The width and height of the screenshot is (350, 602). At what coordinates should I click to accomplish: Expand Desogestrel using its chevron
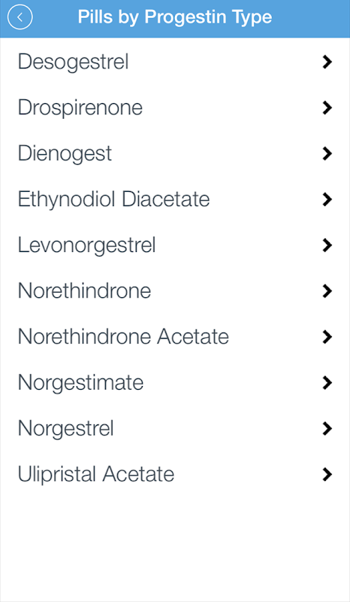[x=327, y=62]
